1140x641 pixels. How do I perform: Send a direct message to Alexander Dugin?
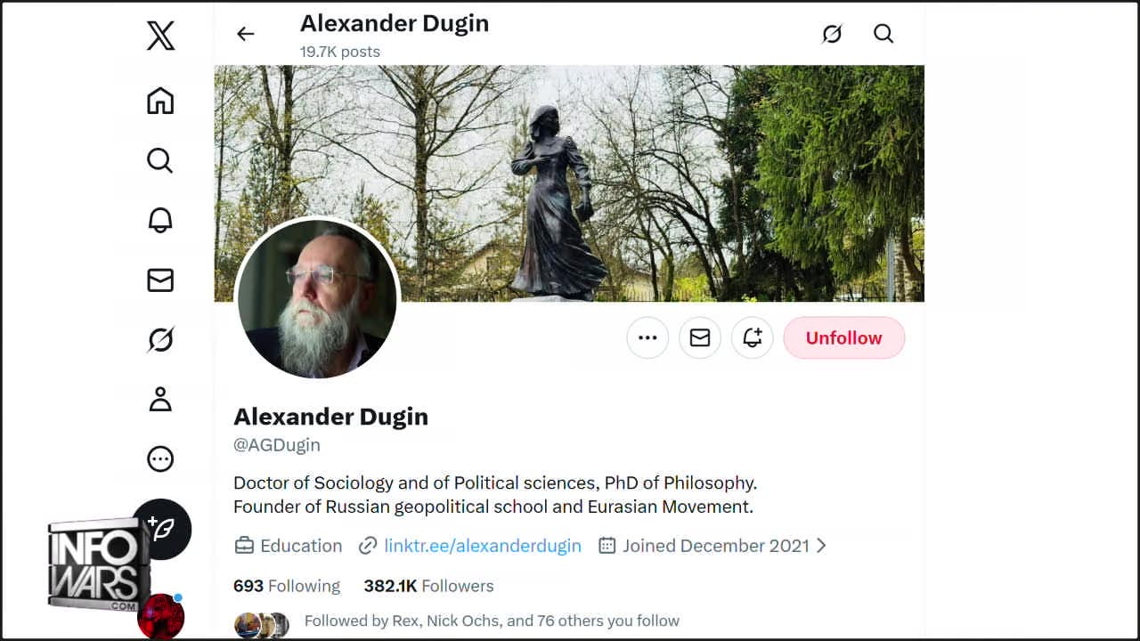[x=700, y=337]
